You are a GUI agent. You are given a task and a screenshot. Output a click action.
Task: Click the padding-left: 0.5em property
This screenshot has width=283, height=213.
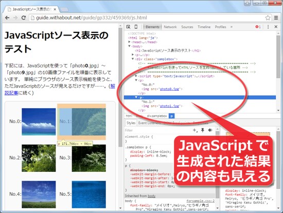point(149,156)
